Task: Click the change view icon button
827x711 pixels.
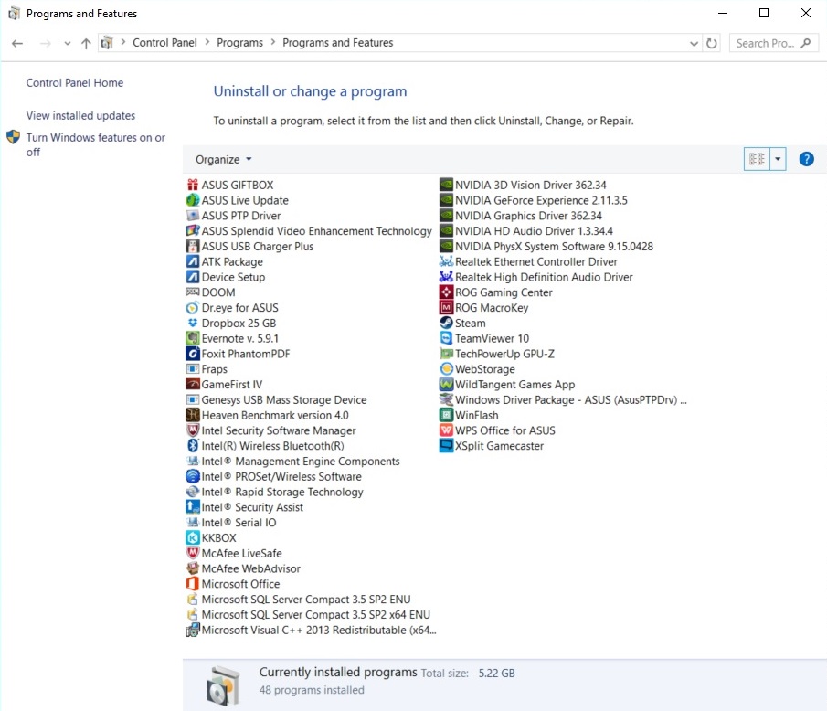Action: click(x=757, y=159)
